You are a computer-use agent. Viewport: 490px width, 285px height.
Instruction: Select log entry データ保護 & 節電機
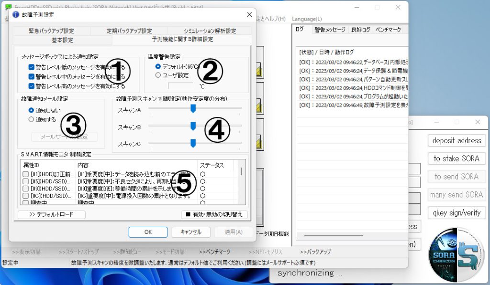tap(354, 71)
